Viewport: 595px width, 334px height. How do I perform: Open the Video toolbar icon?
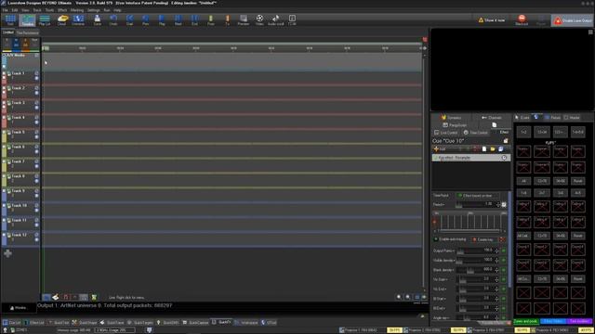259,20
